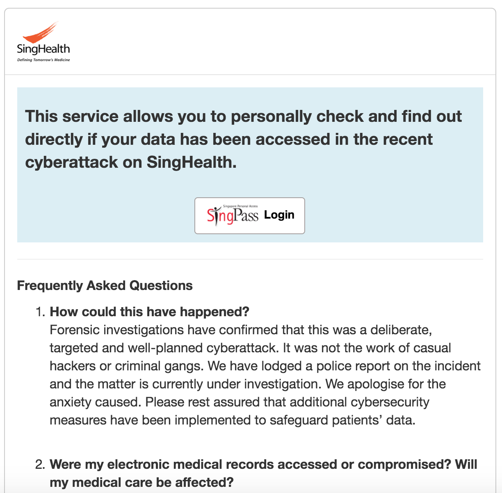Click the 'Login' text beside the SingPass logo
This screenshot has height=493, width=502.
point(279,215)
